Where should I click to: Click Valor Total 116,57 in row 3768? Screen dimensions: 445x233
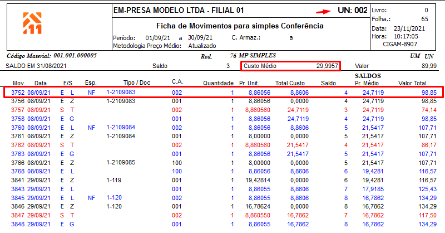tap(428, 171)
